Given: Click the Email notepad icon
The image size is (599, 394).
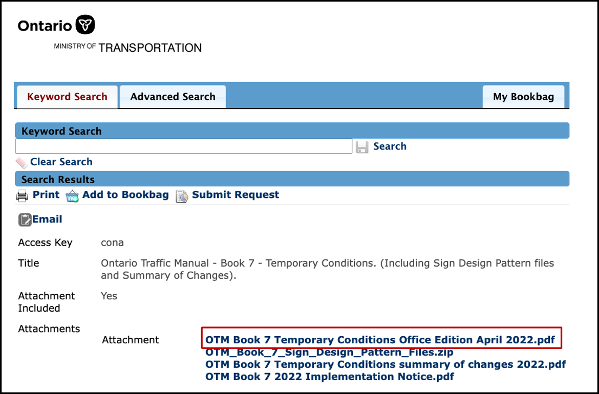Looking at the screenshot, I should [25, 220].
